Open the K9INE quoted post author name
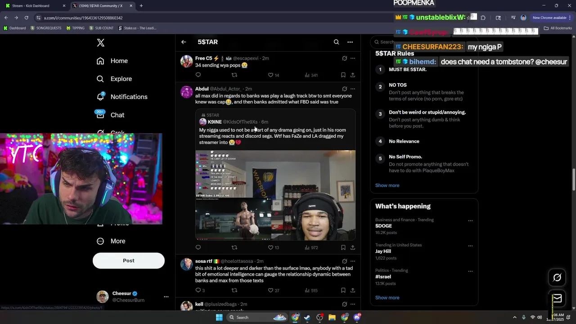 pyautogui.click(x=215, y=122)
